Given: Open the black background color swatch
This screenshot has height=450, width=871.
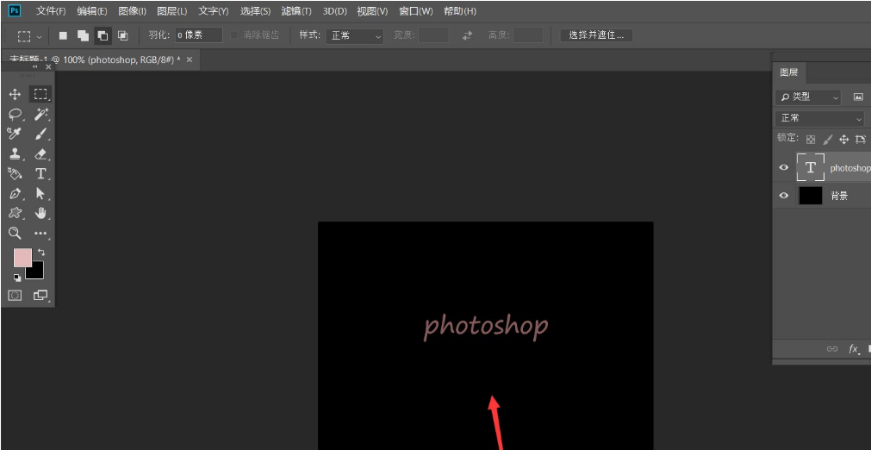Looking at the screenshot, I should [37, 272].
